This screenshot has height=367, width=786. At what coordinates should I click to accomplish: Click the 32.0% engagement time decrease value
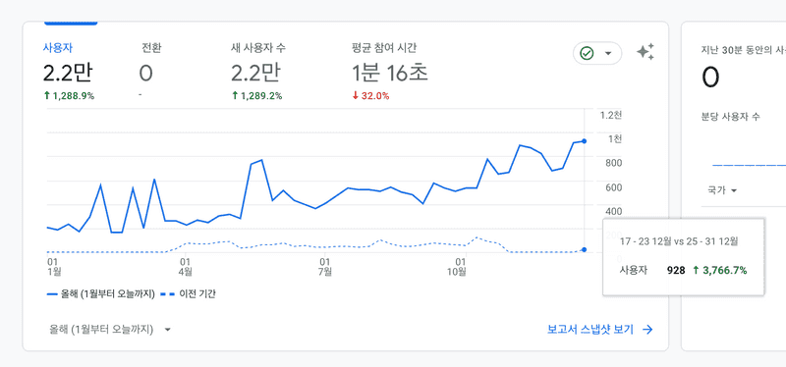(x=370, y=96)
